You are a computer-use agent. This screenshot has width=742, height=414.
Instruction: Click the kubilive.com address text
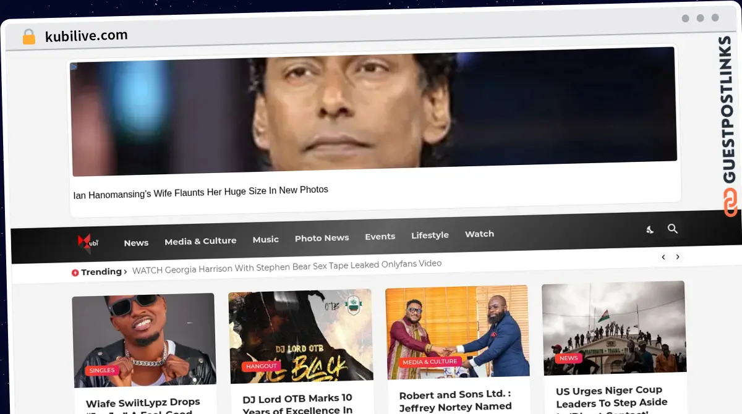[86, 36]
